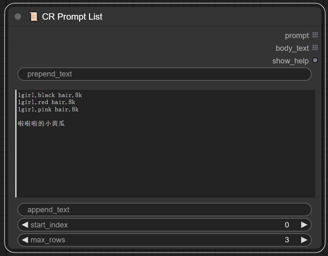This screenshot has width=328, height=256.
Task: Place cursor in the black hair prompt line
Action: [x=50, y=95]
